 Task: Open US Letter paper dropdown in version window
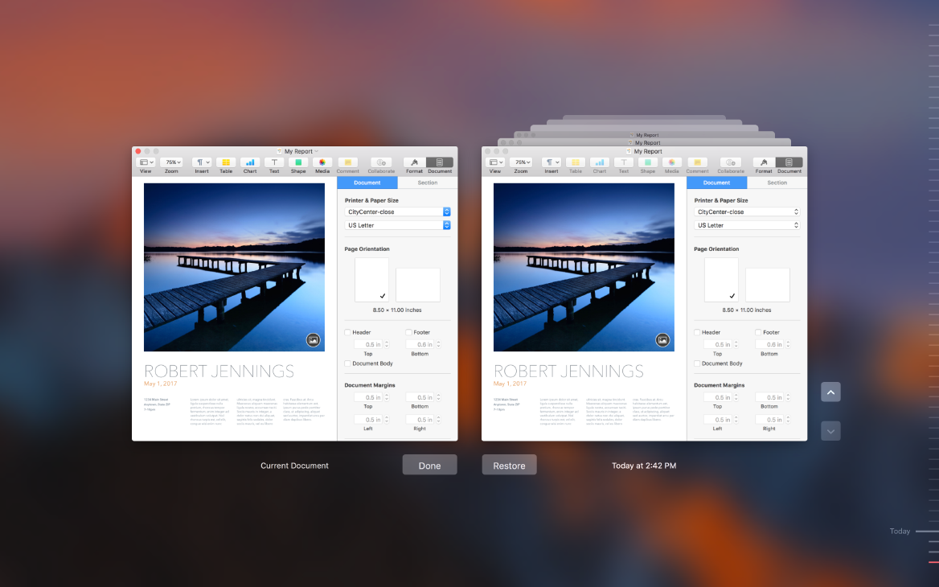tap(748, 225)
